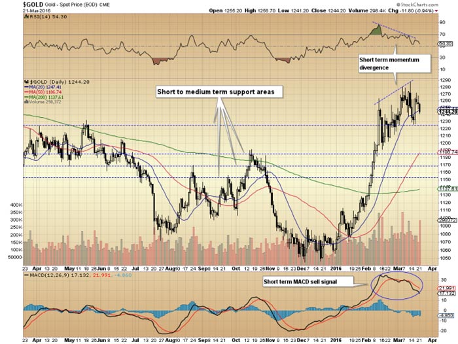Click 'Short to medium term support areas' callout
458x344 pixels.
point(219,92)
